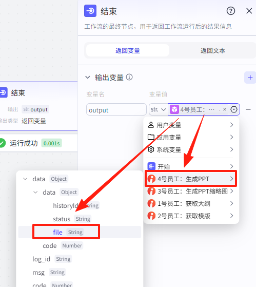The image size is (256, 287).
Task: Click the red icon of 4号员工
Action: pyautogui.click(x=151, y=179)
